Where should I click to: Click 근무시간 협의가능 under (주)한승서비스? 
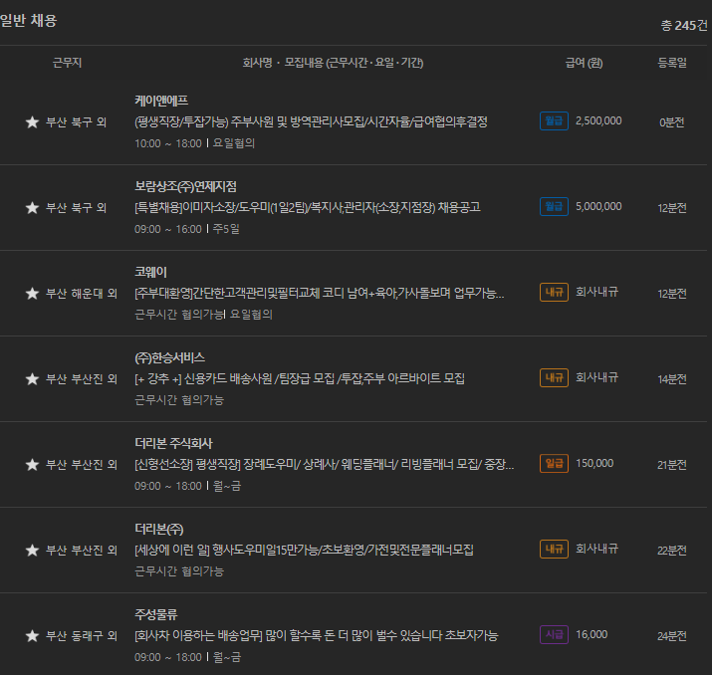coord(179,400)
